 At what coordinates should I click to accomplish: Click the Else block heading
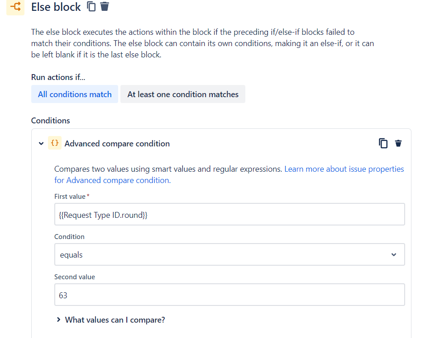[56, 7]
